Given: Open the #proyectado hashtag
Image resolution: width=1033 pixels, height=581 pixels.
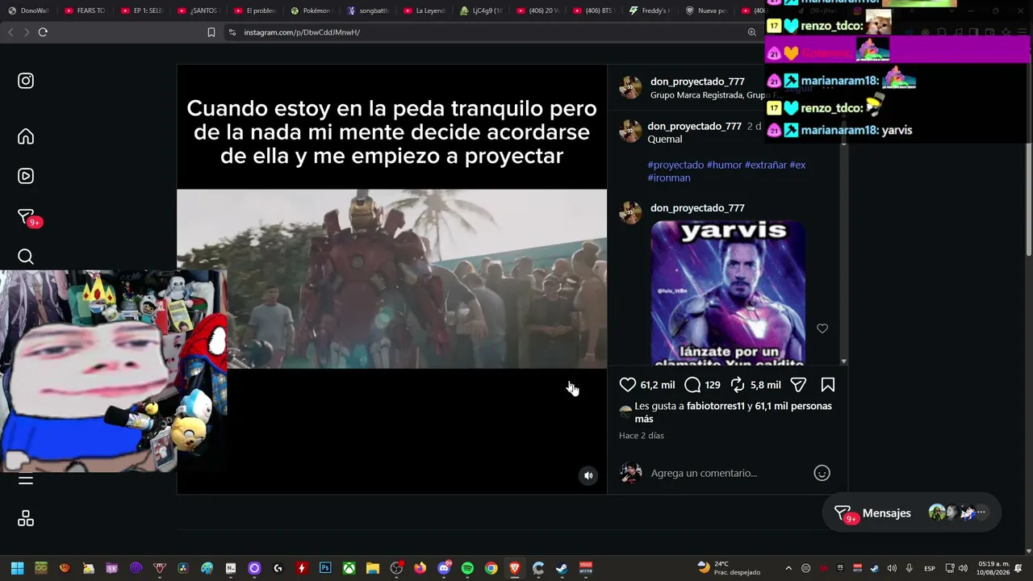Looking at the screenshot, I should [675, 165].
